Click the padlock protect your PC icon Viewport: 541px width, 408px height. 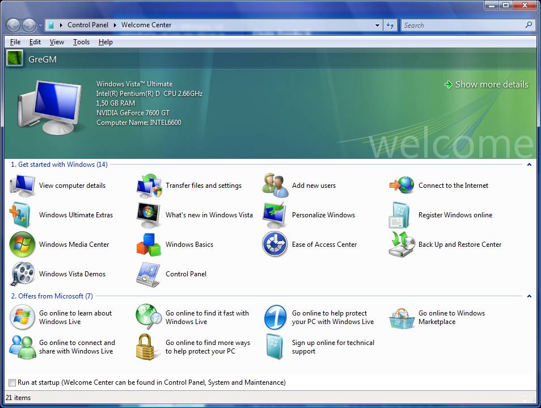point(145,347)
